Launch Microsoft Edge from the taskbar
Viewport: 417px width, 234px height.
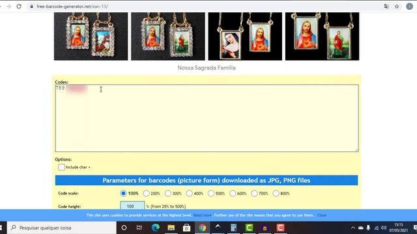tap(155, 227)
